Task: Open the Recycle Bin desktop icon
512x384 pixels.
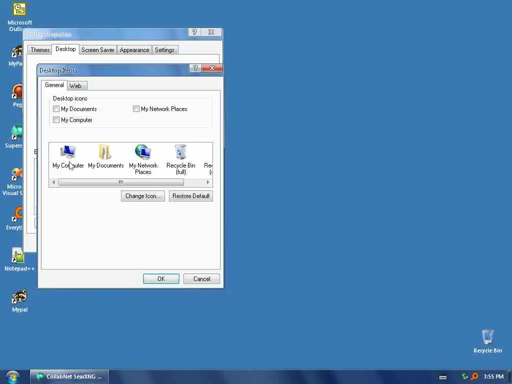Action: point(487,341)
